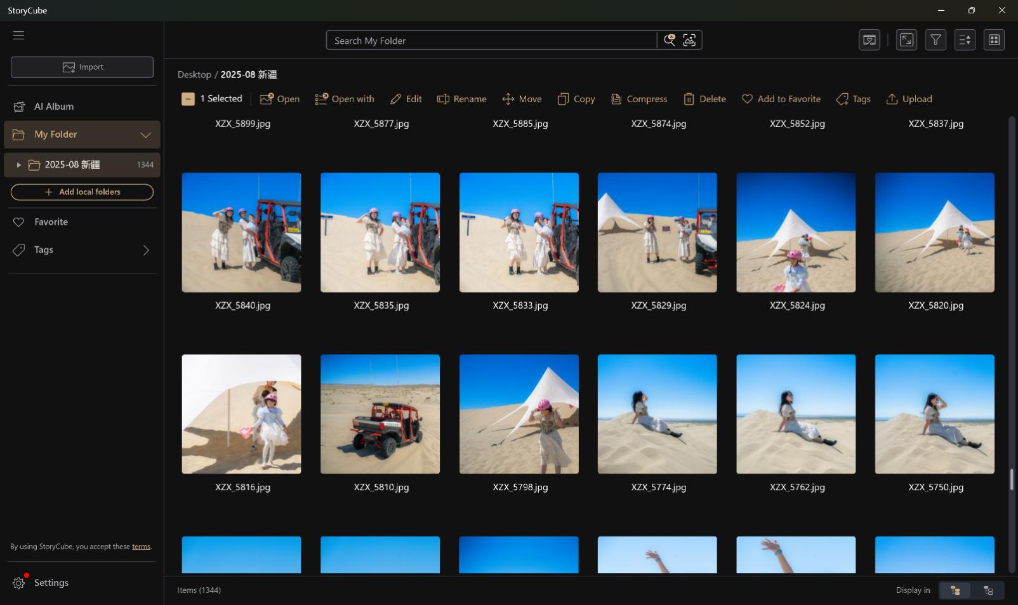Open the slideshow heart-film icon
This screenshot has width=1018, height=605.
[x=869, y=40]
